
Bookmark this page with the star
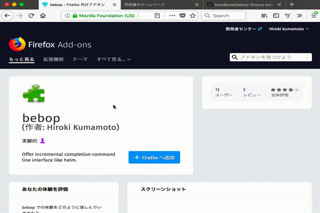(193, 15)
